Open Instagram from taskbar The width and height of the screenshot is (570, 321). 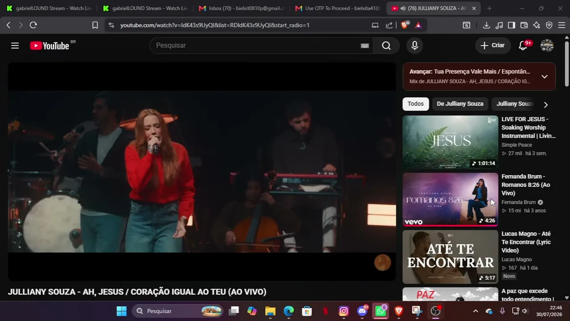pyautogui.click(x=343, y=311)
